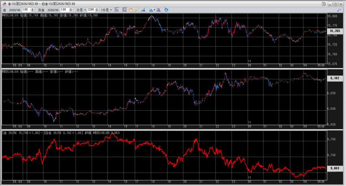The width and height of the screenshot is (346, 186).
Task: Select the crosshair cursor tool
Action: point(117,10)
